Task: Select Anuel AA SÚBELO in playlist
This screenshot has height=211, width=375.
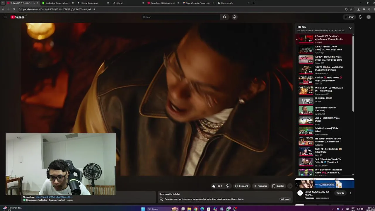Action: coord(324,80)
